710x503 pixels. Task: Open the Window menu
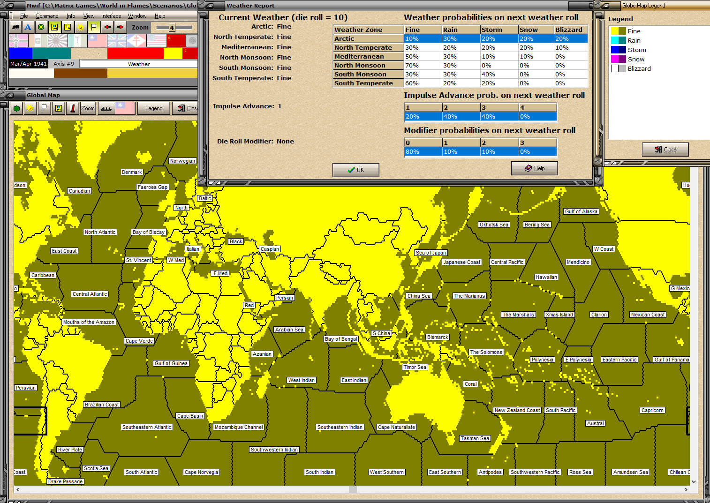pyautogui.click(x=137, y=16)
